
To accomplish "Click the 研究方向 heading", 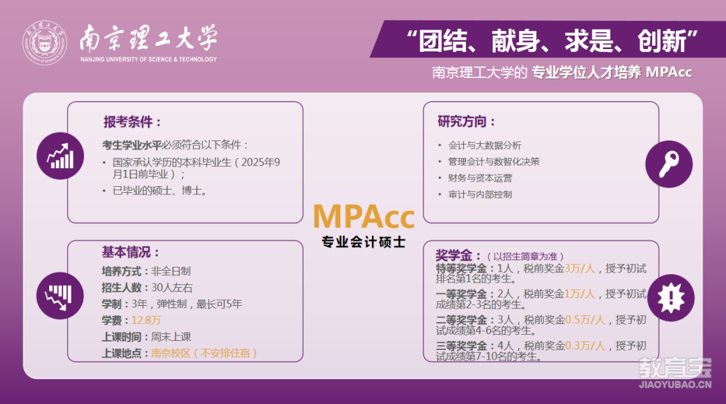I will (467, 122).
